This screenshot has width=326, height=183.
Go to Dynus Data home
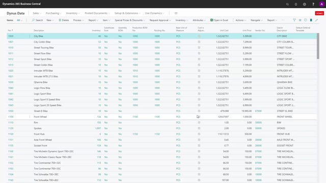coord(16,13)
